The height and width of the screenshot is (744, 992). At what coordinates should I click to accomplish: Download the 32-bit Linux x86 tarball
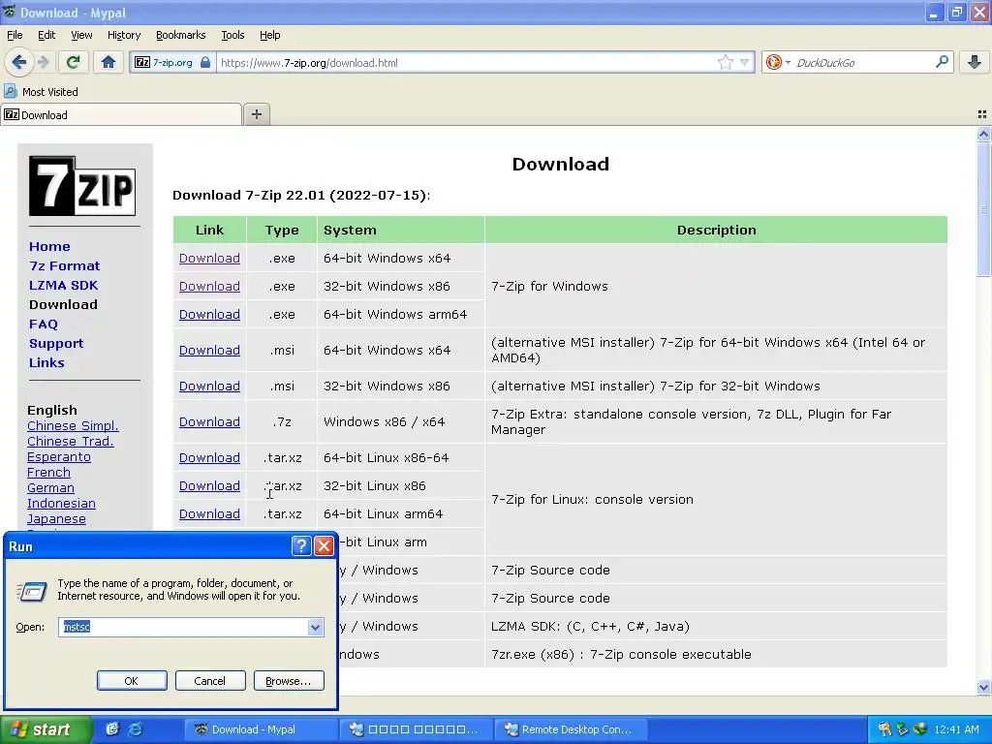pyautogui.click(x=209, y=486)
